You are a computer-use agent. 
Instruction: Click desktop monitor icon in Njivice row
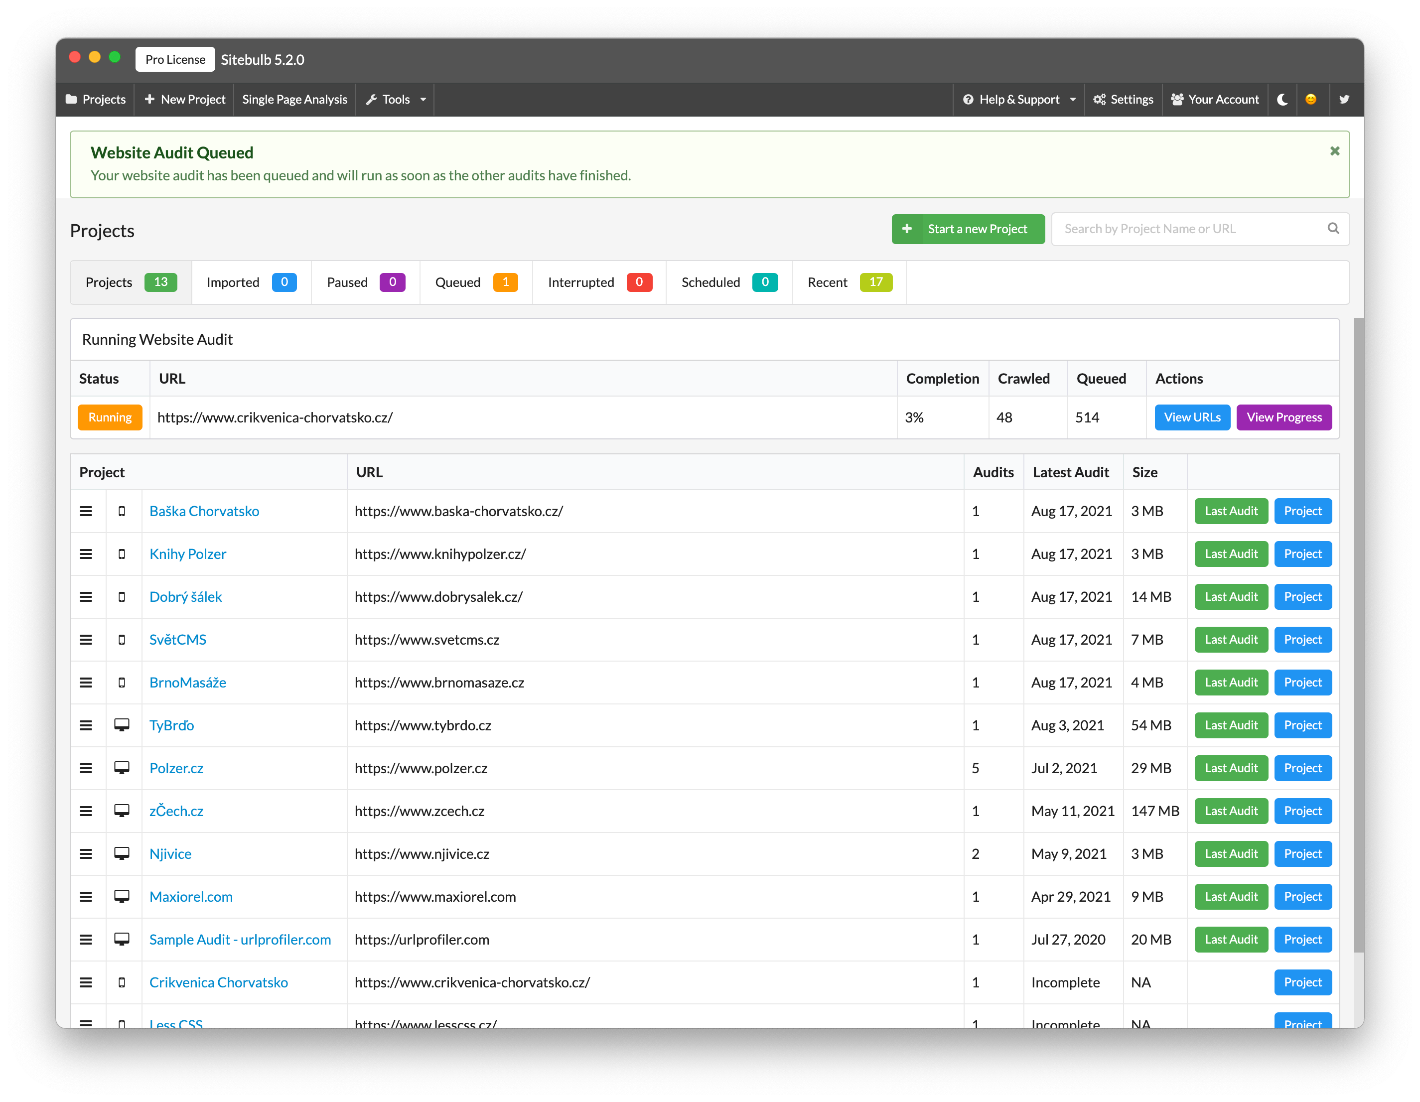tap(122, 854)
